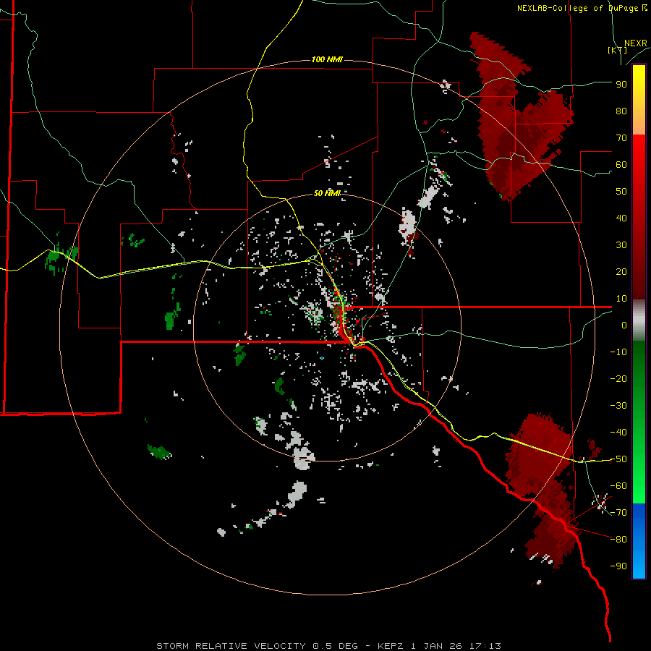Image resolution: width=651 pixels, height=651 pixels.
Task: Select the 70 knot scale label
Action: coord(621,138)
